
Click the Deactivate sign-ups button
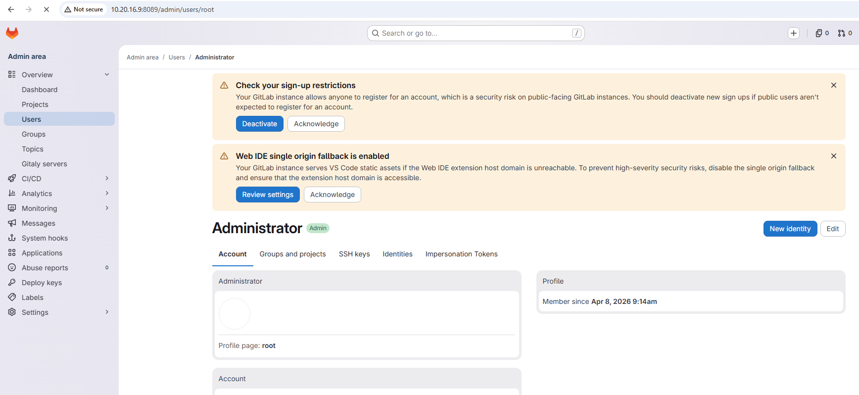[x=259, y=124]
